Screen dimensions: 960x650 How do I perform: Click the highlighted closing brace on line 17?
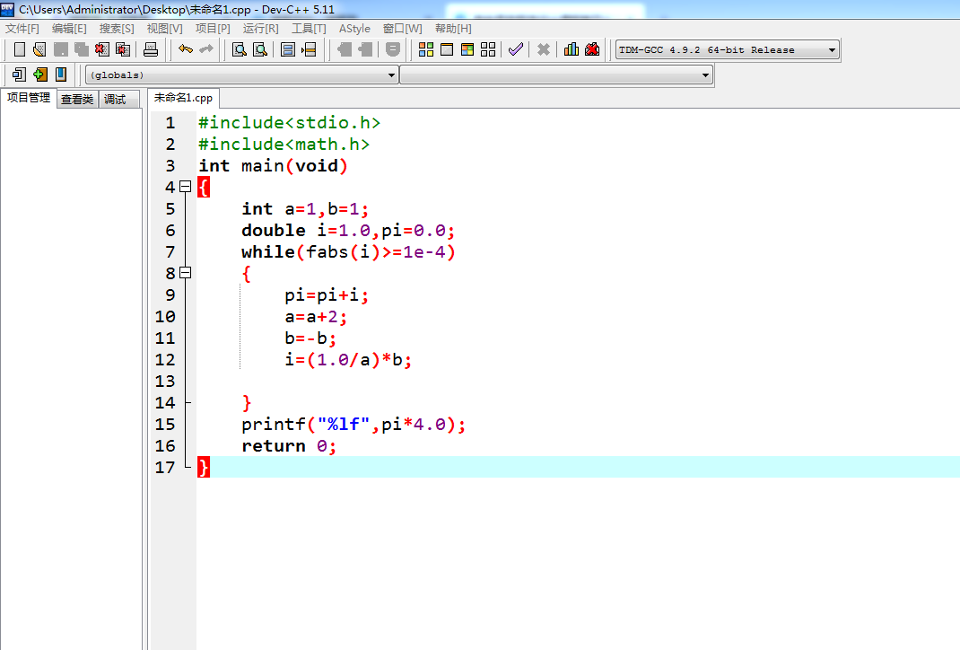(x=204, y=468)
